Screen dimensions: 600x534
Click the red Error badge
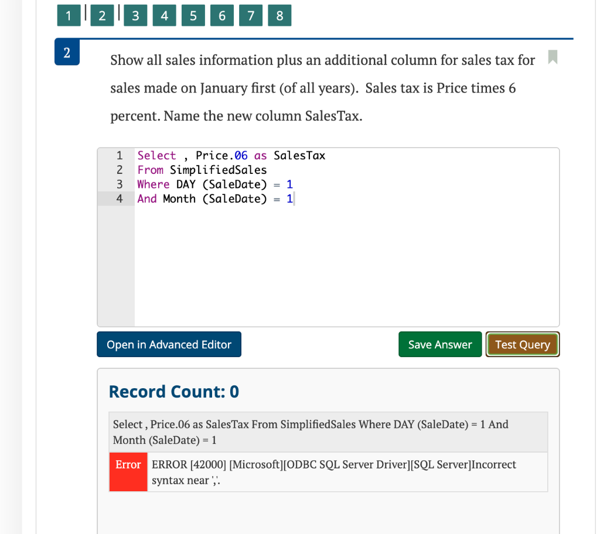pyautogui.click(x=128, y=471)
